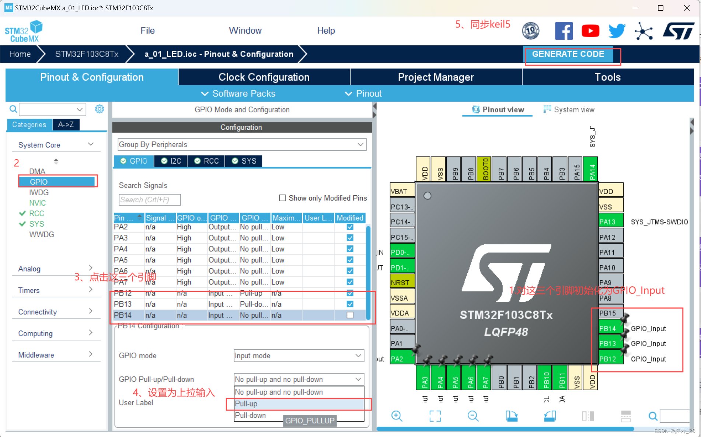Select the zoom out tool
The width and height of the screenshot is (701, 437).
[x=473, y=416]
